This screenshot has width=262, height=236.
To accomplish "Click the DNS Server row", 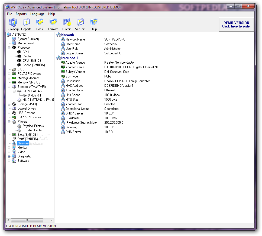I will coord(88,132).
